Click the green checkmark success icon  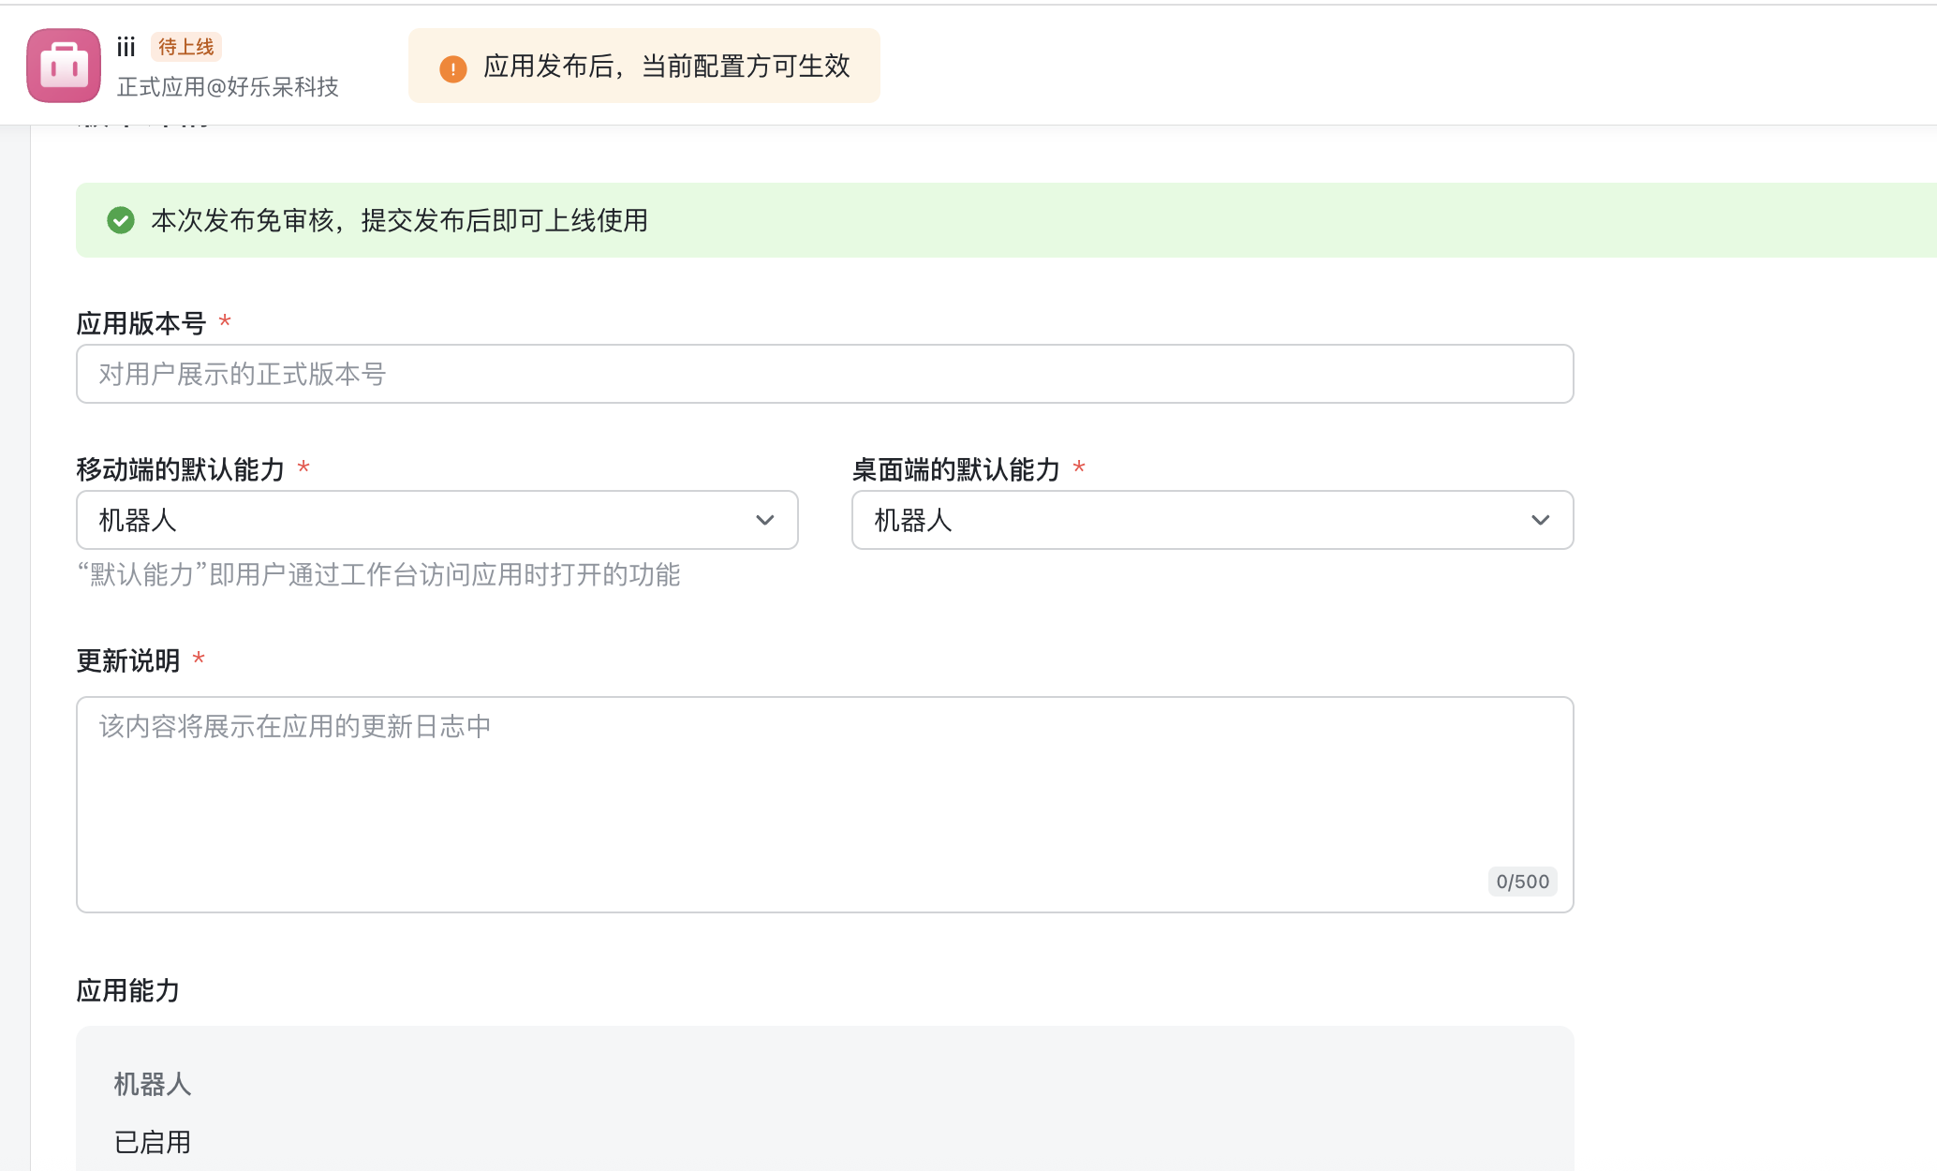click(121, 220)
